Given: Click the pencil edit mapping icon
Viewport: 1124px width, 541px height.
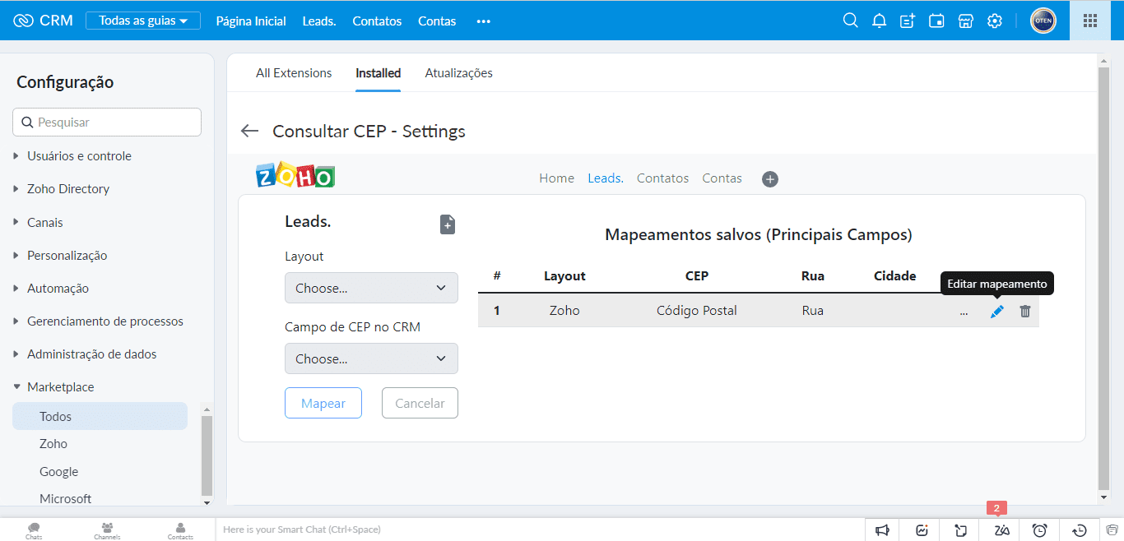Looking at the screenshot, I should [996, 312].
